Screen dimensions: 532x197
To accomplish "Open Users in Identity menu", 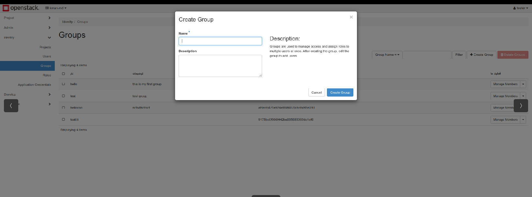I will (47, 56).
